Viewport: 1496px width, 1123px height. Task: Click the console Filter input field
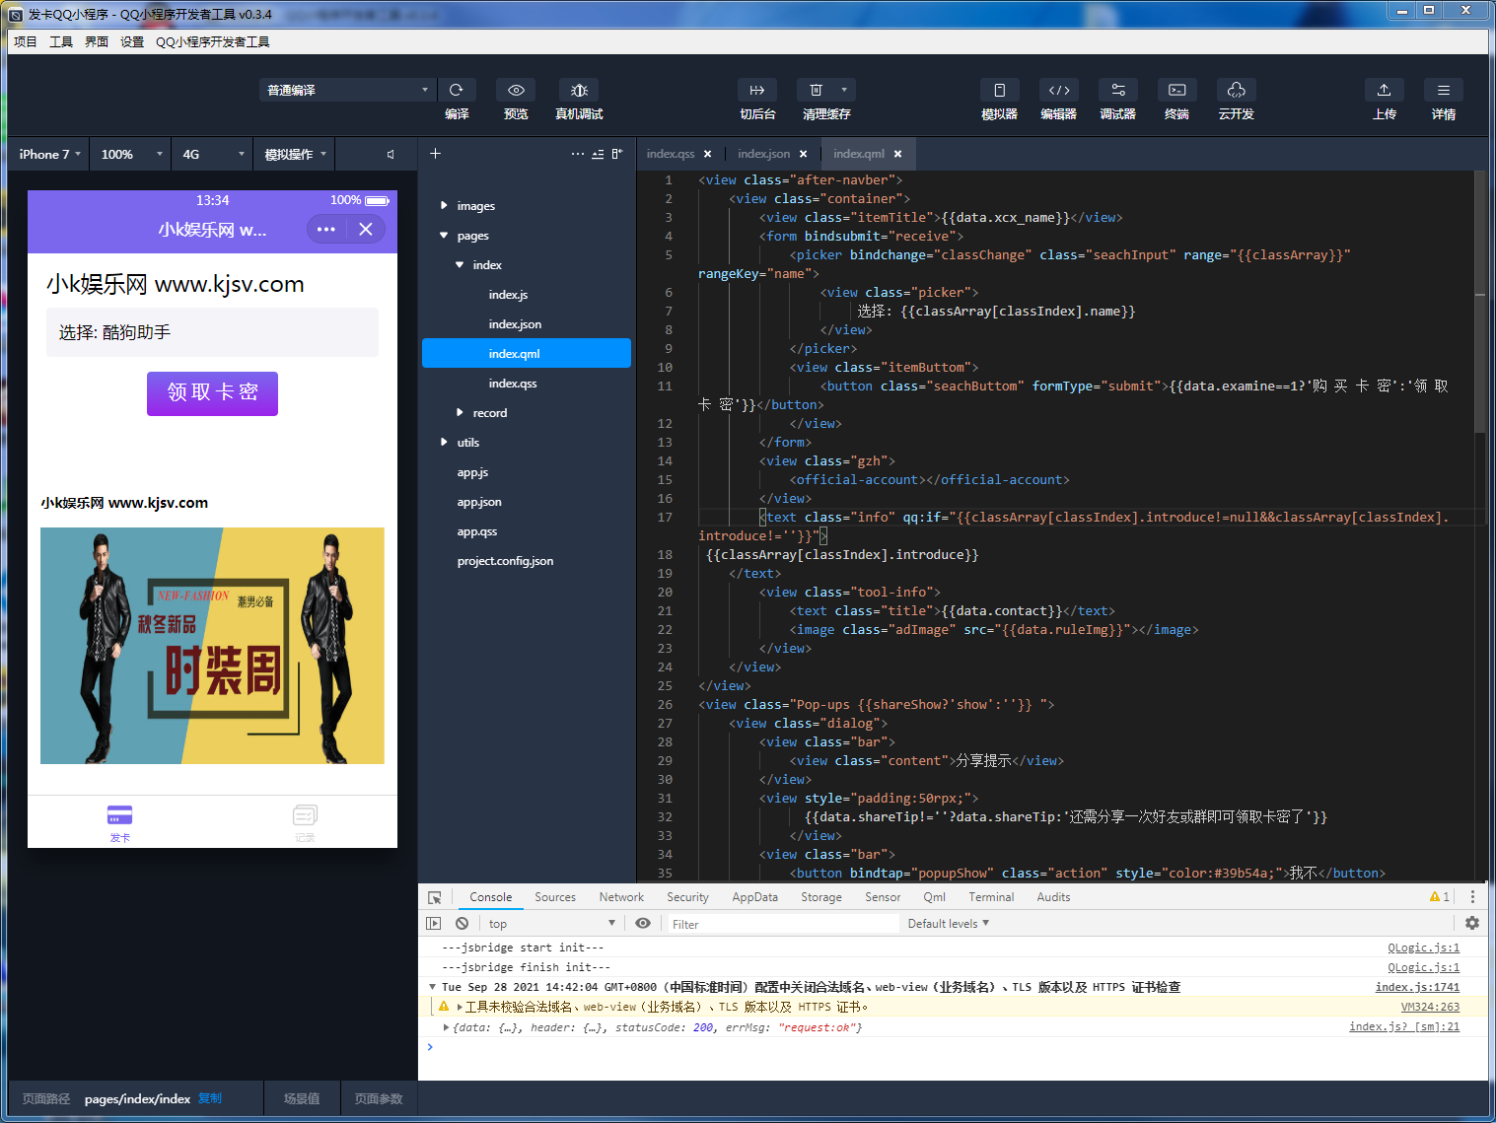782,924
